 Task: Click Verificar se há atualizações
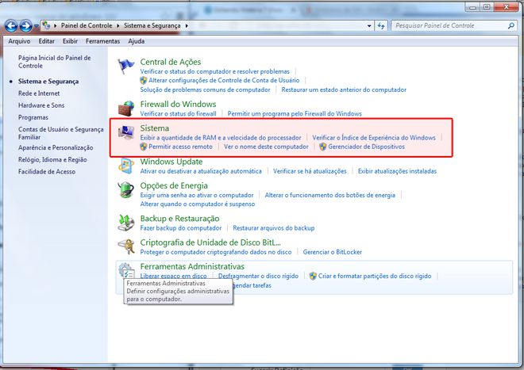[x=310, y=171]
